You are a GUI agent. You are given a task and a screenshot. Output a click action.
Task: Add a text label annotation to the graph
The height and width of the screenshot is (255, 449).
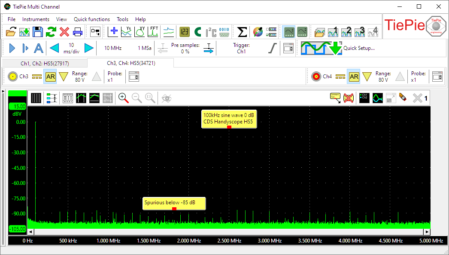[x=336, y=98]
